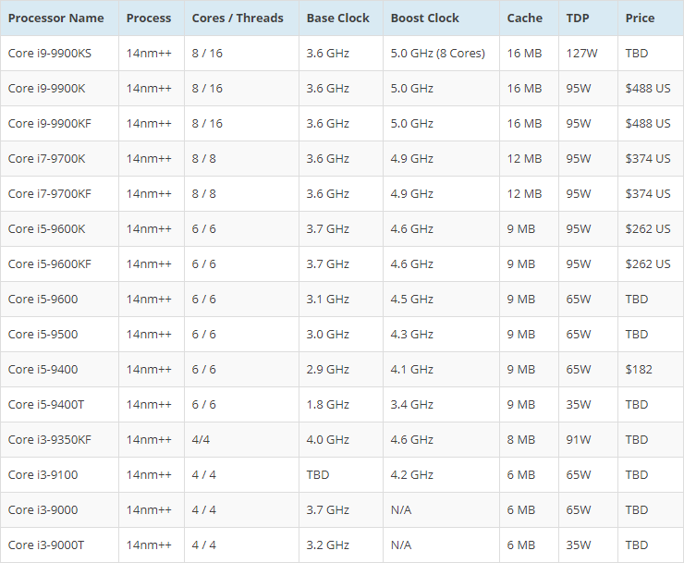Click the Base Clock column header
Viewport: 684px width, 563px height.
tap(341, 18)
